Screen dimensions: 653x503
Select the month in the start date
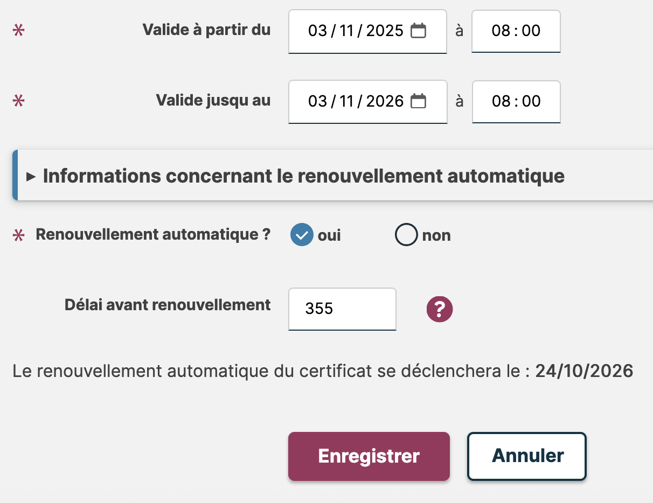click(346, 31)
